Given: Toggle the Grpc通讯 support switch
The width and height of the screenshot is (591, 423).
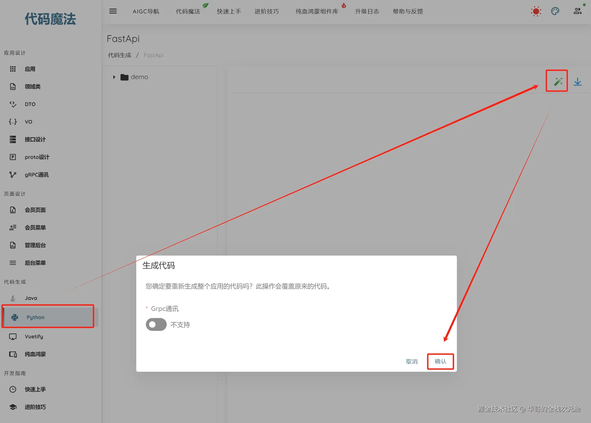Looking at the screenshot, I should point(156,324).
